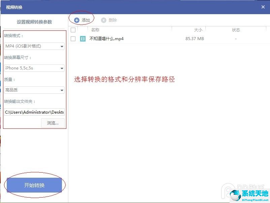Enable selection of the listed video file
The width and height of the screenshot is (270, 203).
tap(73, 39)
